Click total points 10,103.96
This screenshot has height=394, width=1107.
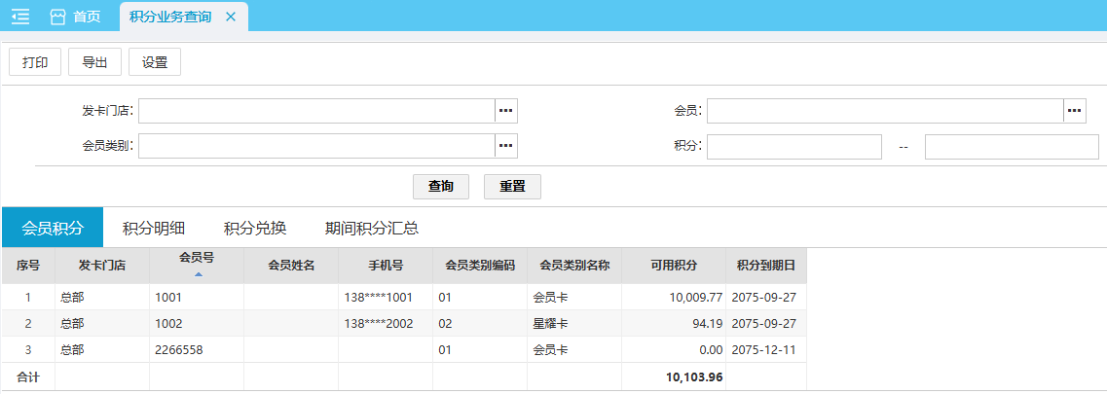694,377
